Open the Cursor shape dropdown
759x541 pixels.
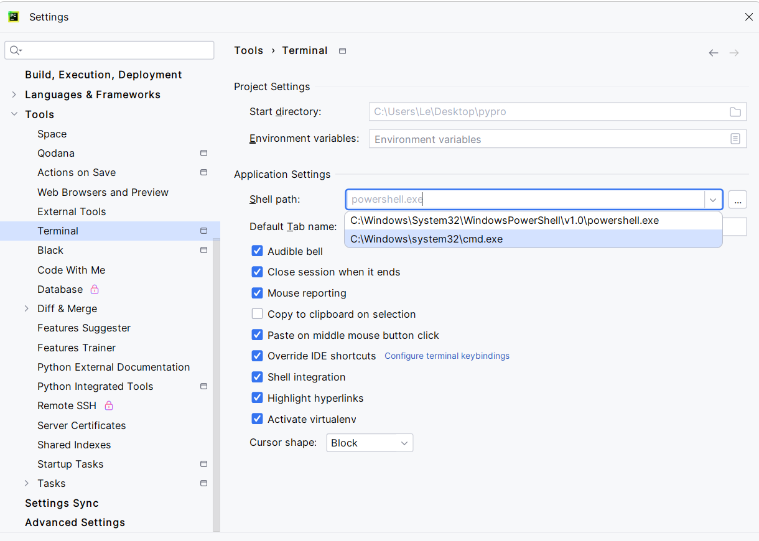(x=370, y=443)
